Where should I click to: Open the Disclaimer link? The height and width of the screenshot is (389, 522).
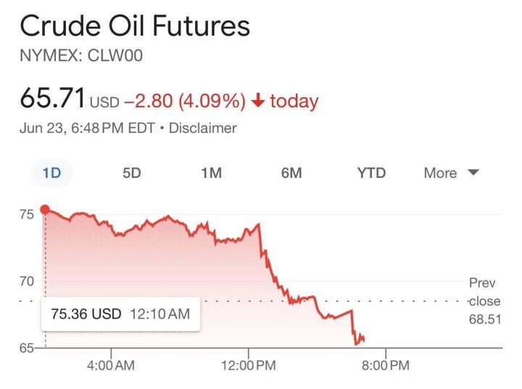pos(203,128)
